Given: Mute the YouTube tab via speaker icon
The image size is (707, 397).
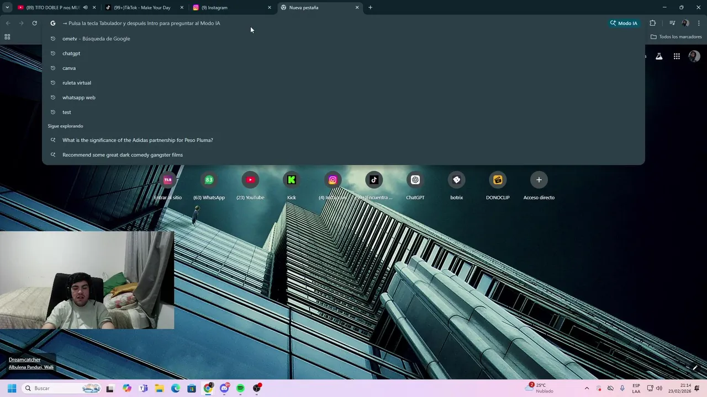Looking at the screenshot, I should coord(85,8).
